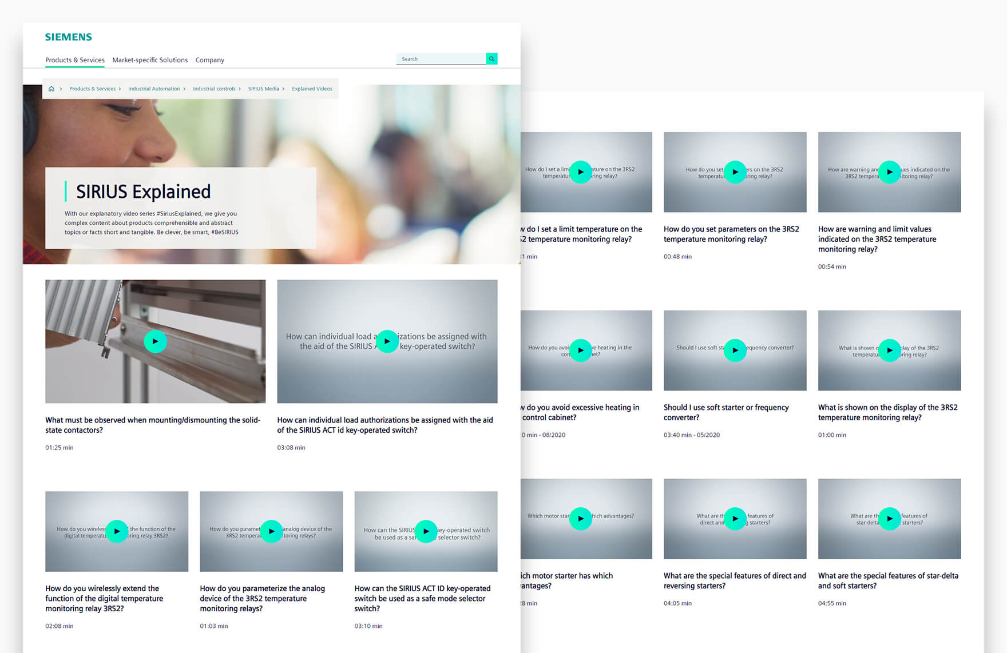
Task: Click the '00:48 min' duration text
Action: [677, 257]
